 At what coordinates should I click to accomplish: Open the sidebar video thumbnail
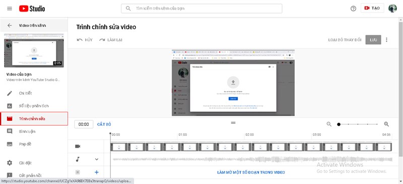[34, 50]
